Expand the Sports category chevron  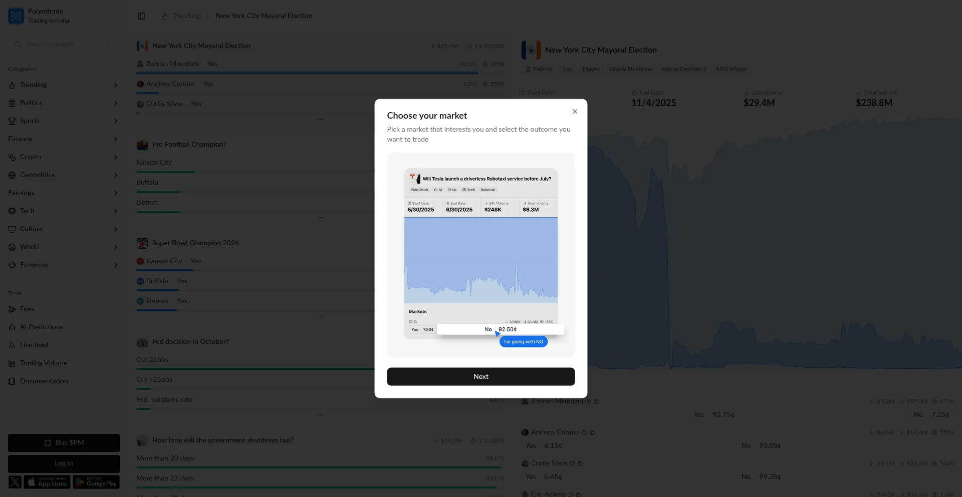116,121
